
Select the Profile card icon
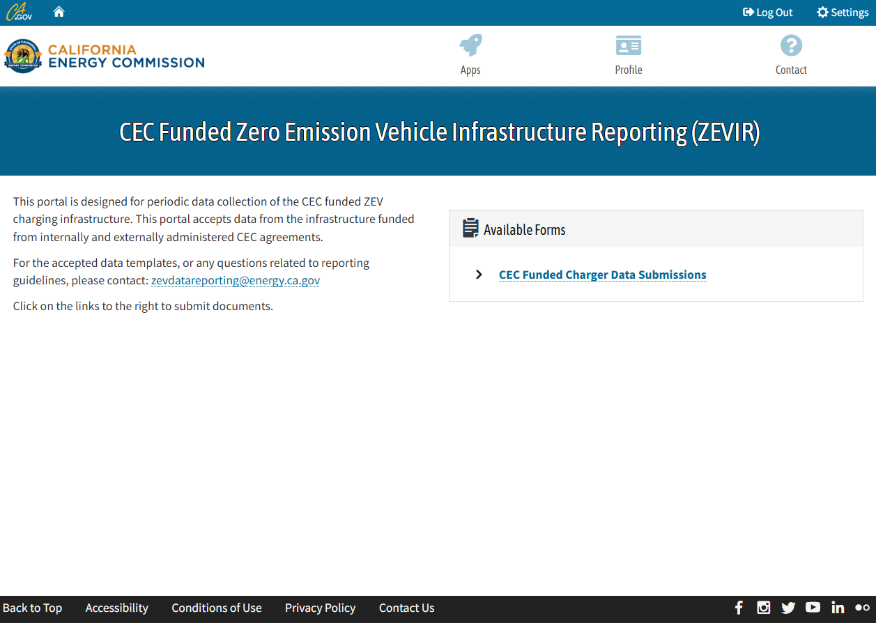pos(628,45)
